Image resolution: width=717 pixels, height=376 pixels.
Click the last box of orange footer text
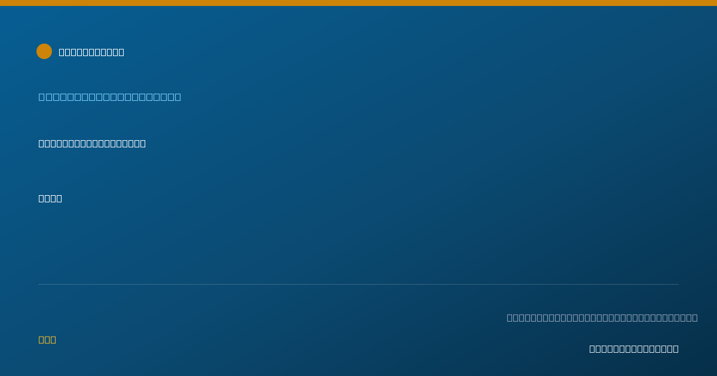coord(53,340)
